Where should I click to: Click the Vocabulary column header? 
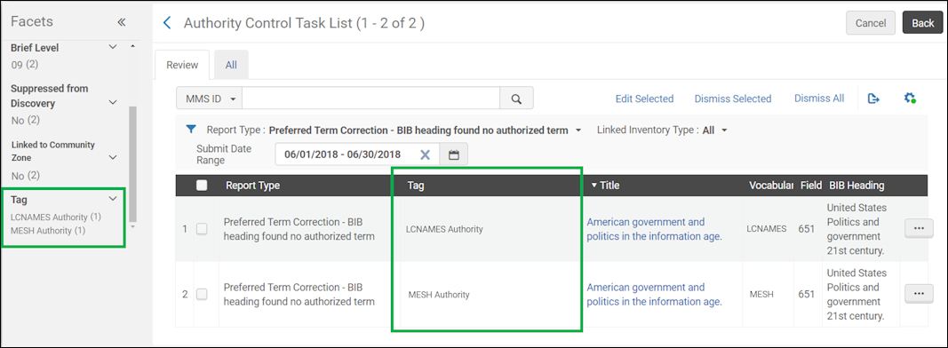coord(770,186)
